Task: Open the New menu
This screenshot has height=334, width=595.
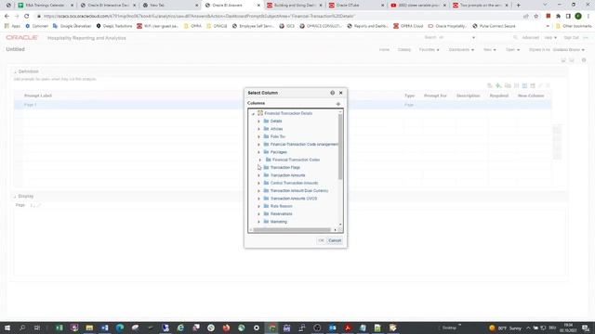Action: coord(490,49)
